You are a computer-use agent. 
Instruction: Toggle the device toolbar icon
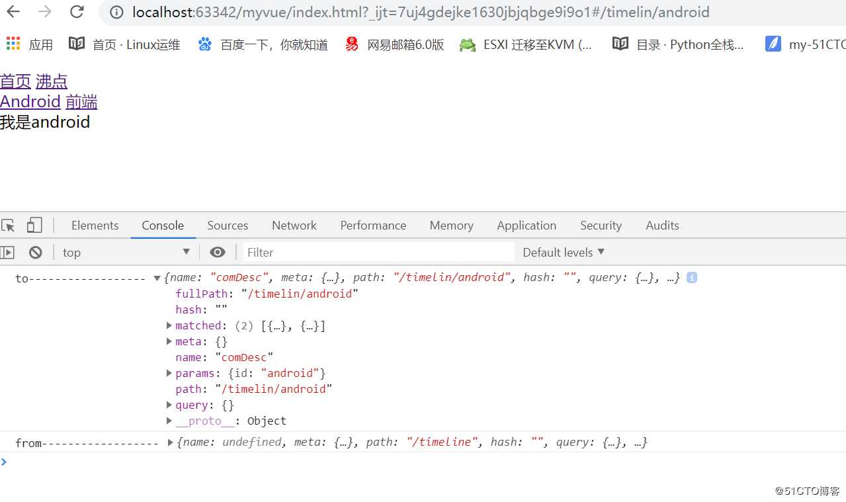tap(34, 226)
